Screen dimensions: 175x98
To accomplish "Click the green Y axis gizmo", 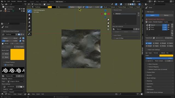I will coord(105,14).
